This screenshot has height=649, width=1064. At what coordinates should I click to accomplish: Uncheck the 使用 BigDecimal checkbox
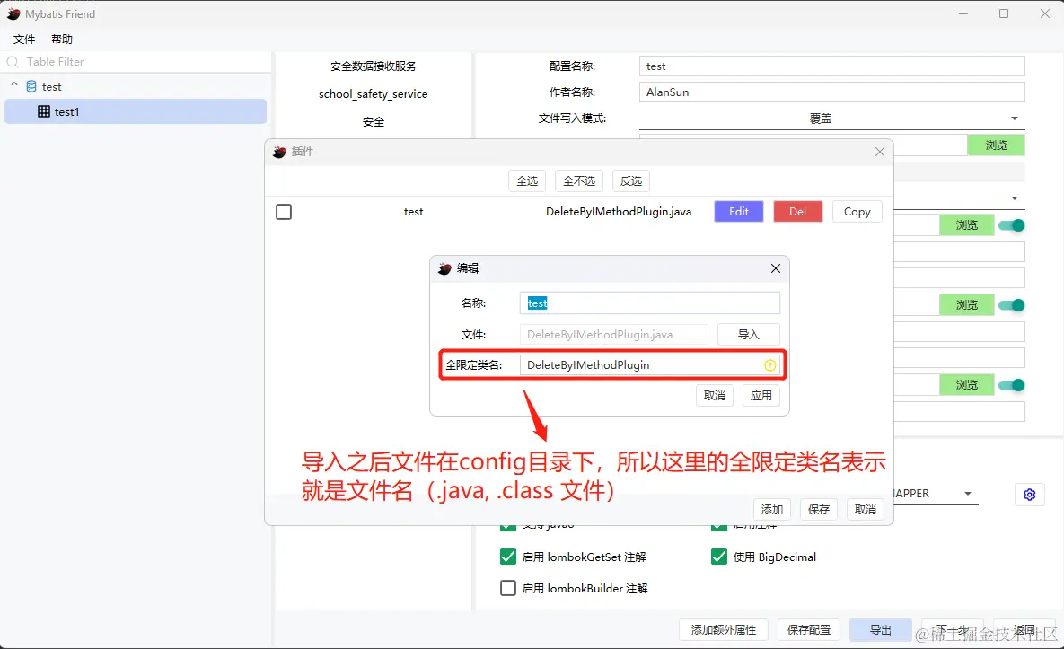pos(718,557)
